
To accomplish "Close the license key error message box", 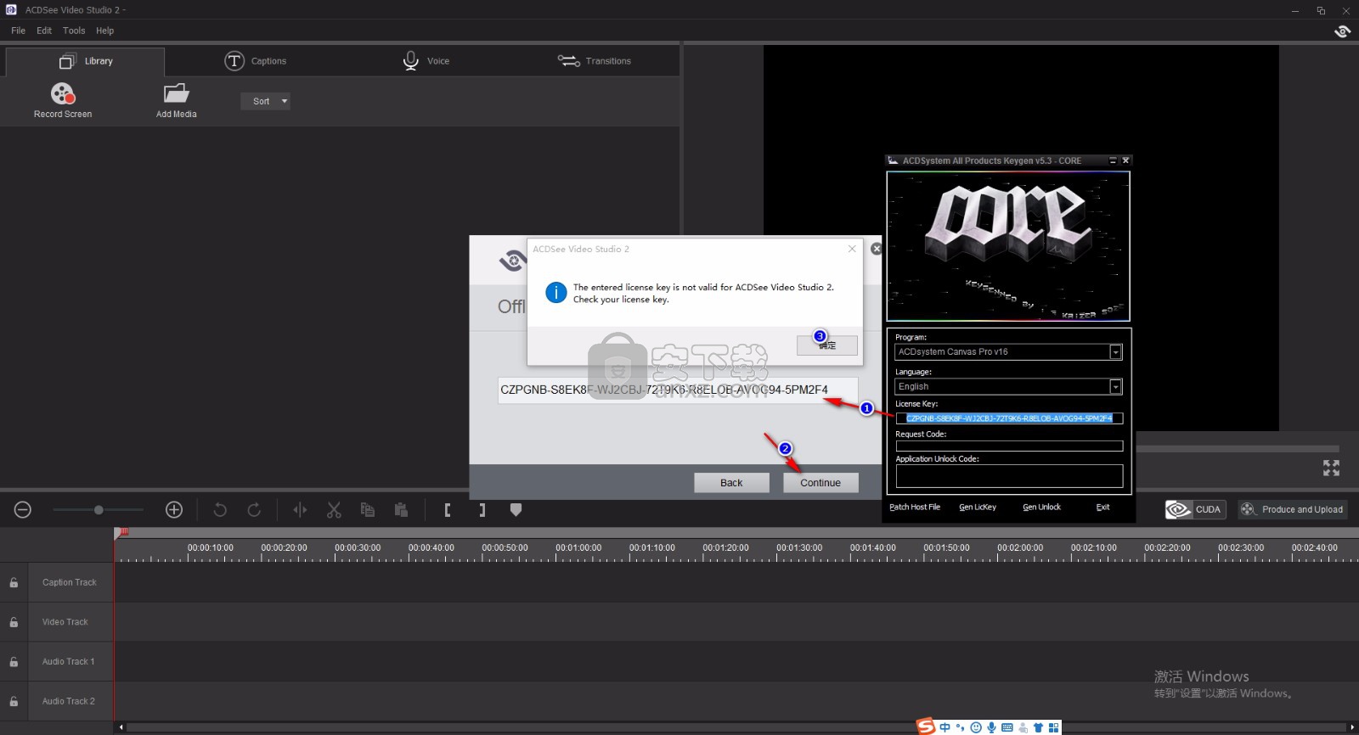I will 852,249.
